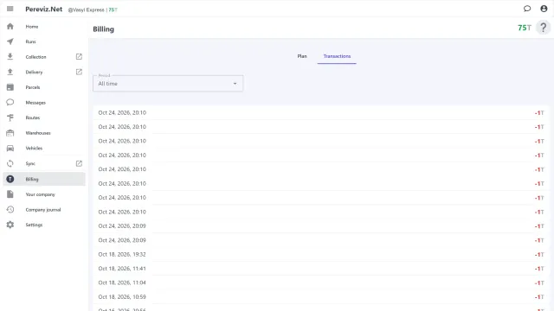Image resolution: width=554 pixels, height=311 pixels.
Task: Click the Company journal history icon
Action: [x=10, y=209]
